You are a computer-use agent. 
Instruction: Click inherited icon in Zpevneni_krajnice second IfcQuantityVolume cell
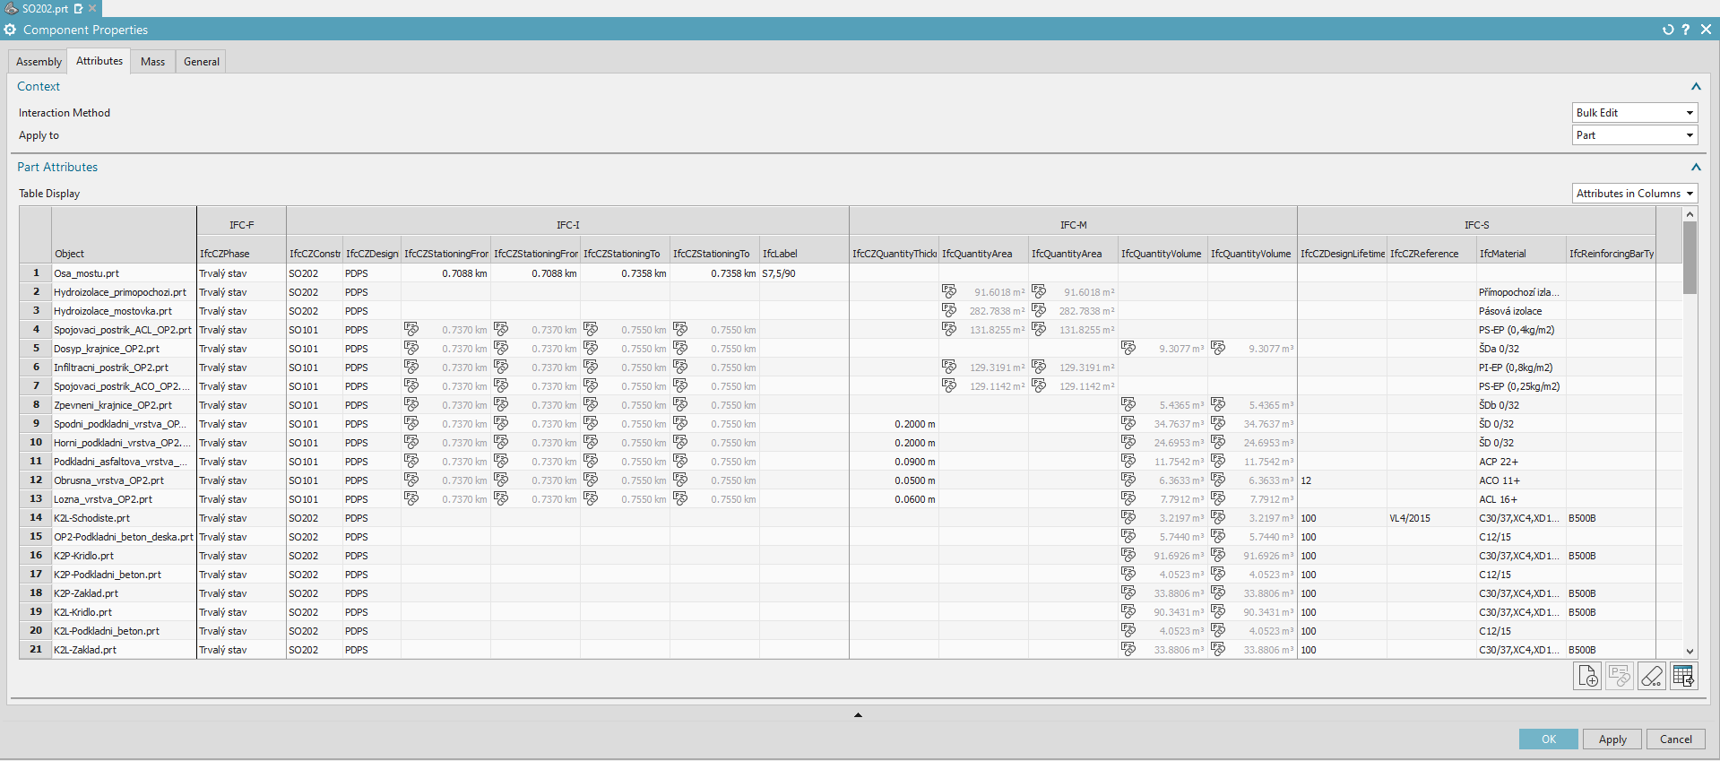(x=1218, y=404)
